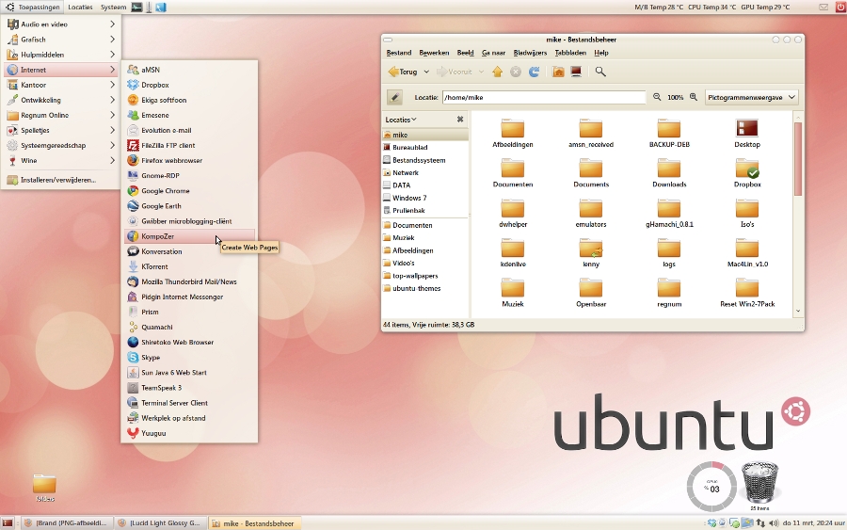Select KompoZer in Internet menu
Image resolution: width=847 pixels, height=530 pixels.
tap(189, 236)
